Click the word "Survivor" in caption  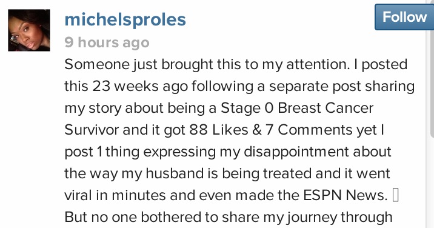pyautogui.click(x=92, y=130)
